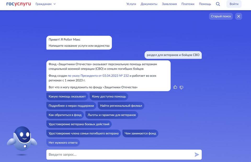Open the Помощь menu item
Screen dimensions: 251x162
(x=205, y=4)
